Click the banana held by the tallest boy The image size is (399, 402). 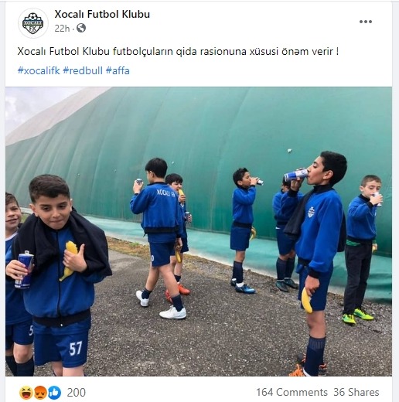tap(306, 300)
